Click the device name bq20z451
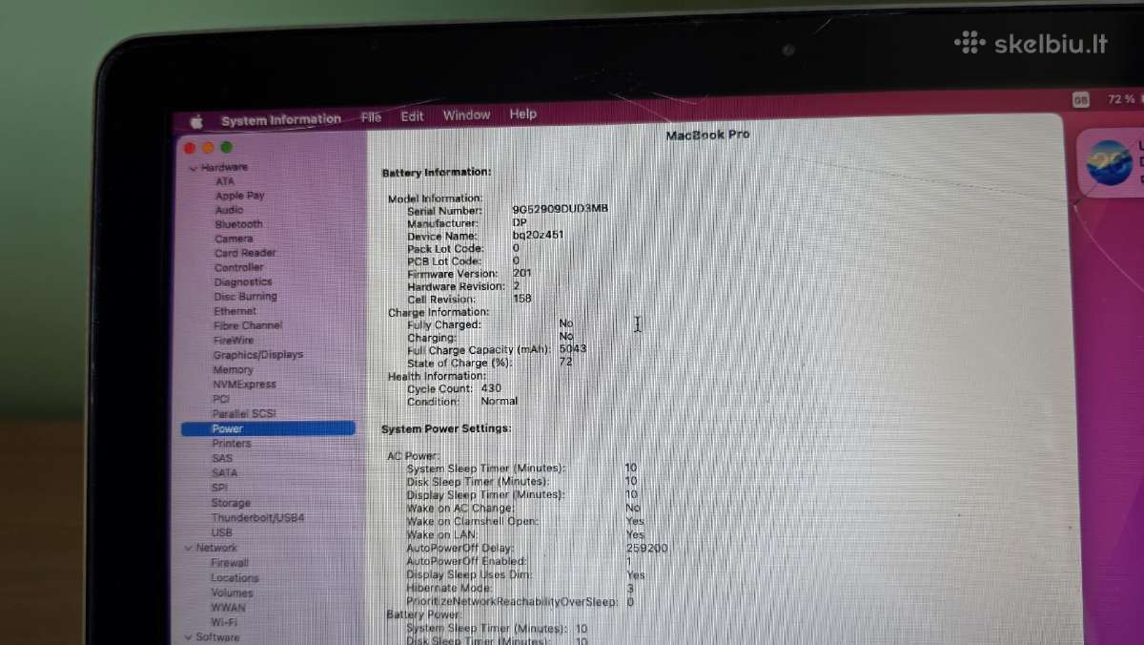Image resolution: width=1144 pixels, height=645 pixels. [x=538, y=235]
